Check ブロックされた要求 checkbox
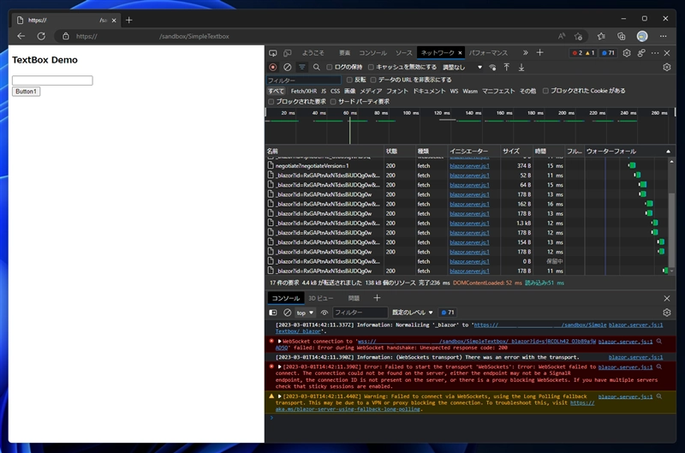 271,102
